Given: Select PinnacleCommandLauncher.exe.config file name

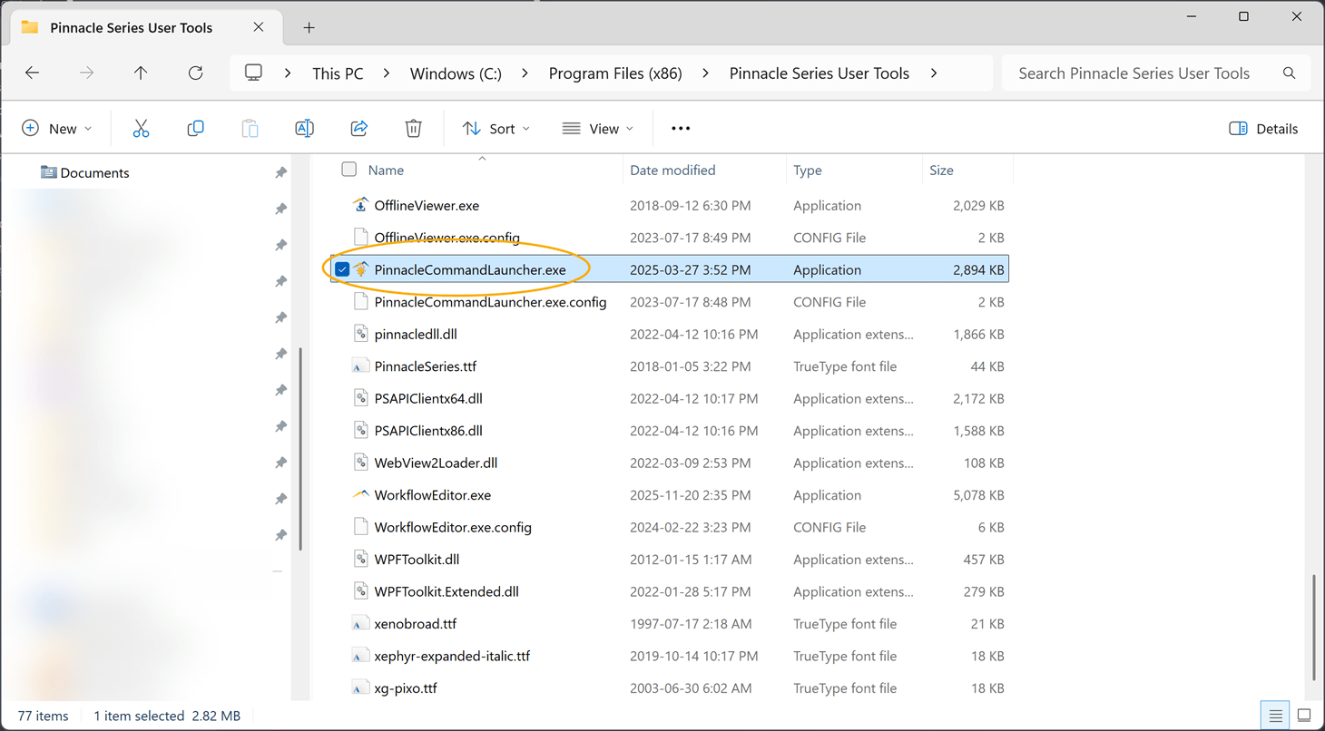Looking at the screenshot, I should point(490,302).
